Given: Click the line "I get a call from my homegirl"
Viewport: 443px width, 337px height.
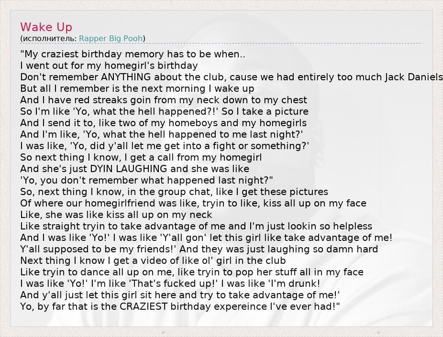Looking at the screenshot, I should (x=141, y=157).
